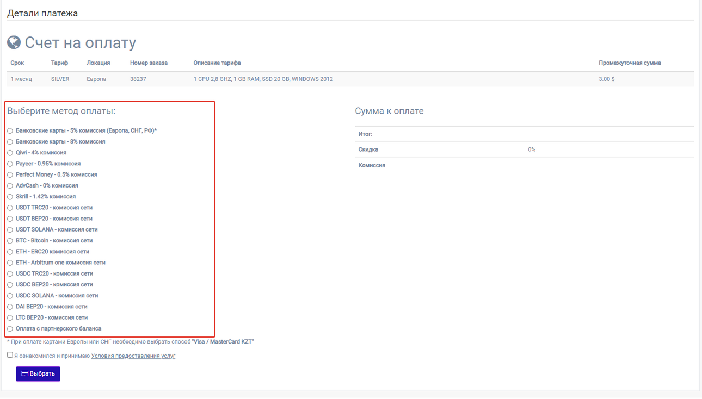Click the Описание тарифа column header
Screen dimensions: 702x399
click(217, 63)
